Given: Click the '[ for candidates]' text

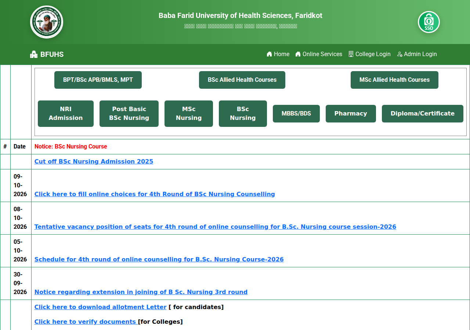Looking at the screenshot, I should point(196,307).
